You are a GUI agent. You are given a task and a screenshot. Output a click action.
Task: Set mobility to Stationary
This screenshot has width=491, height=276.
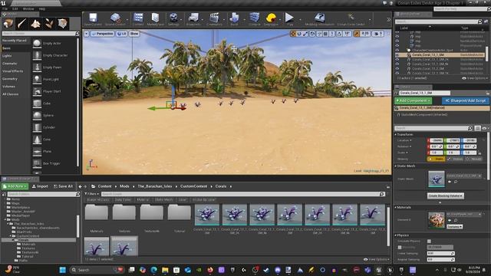tap(455, 159)
